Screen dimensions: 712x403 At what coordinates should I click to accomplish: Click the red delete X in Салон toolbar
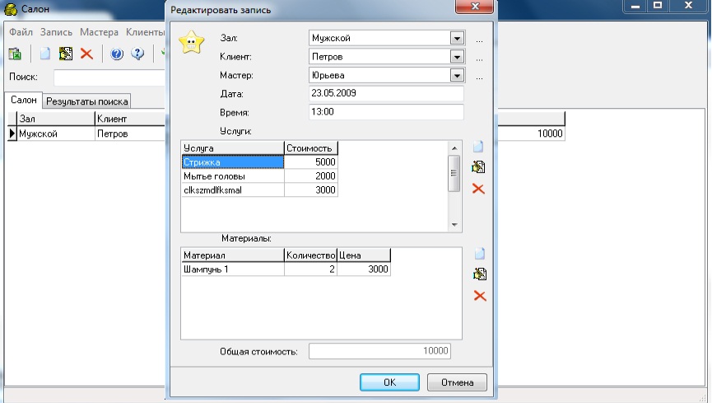coord(86,54)
